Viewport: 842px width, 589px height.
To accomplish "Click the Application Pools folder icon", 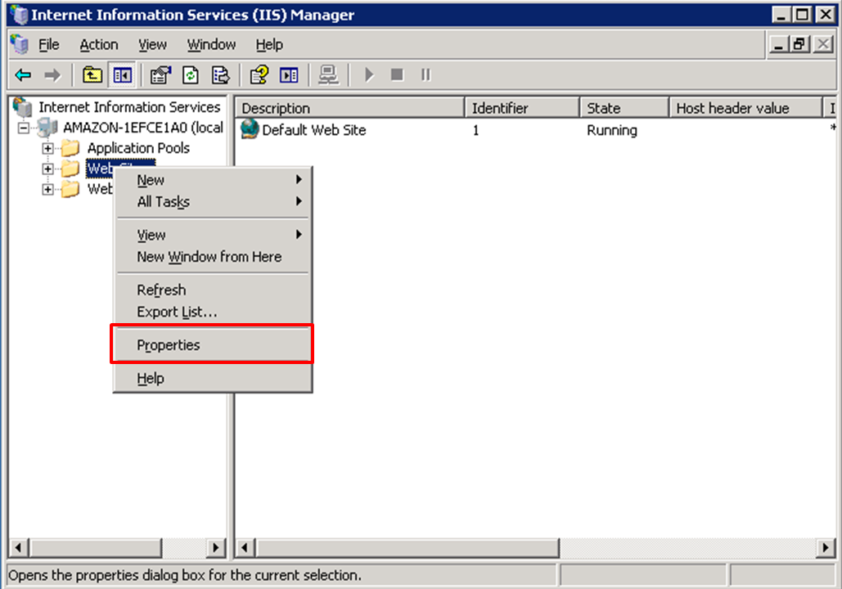I will [x=70, y=147].
